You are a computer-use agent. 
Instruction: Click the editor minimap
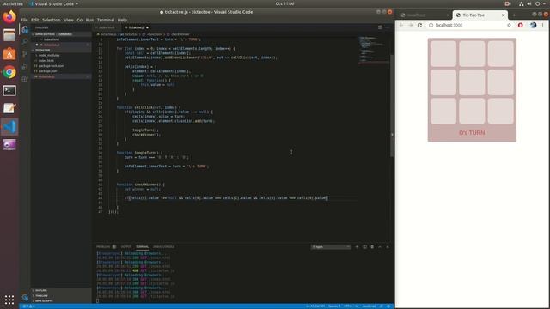tap(374, 50)
